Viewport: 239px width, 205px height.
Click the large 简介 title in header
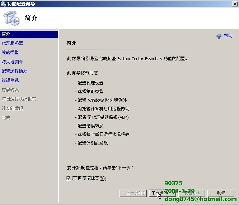(x=31, y=18)
